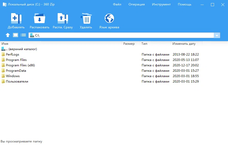228x145 pixels.
Task: Open the Инструмент menu
Action: click(x=161, y=4)
